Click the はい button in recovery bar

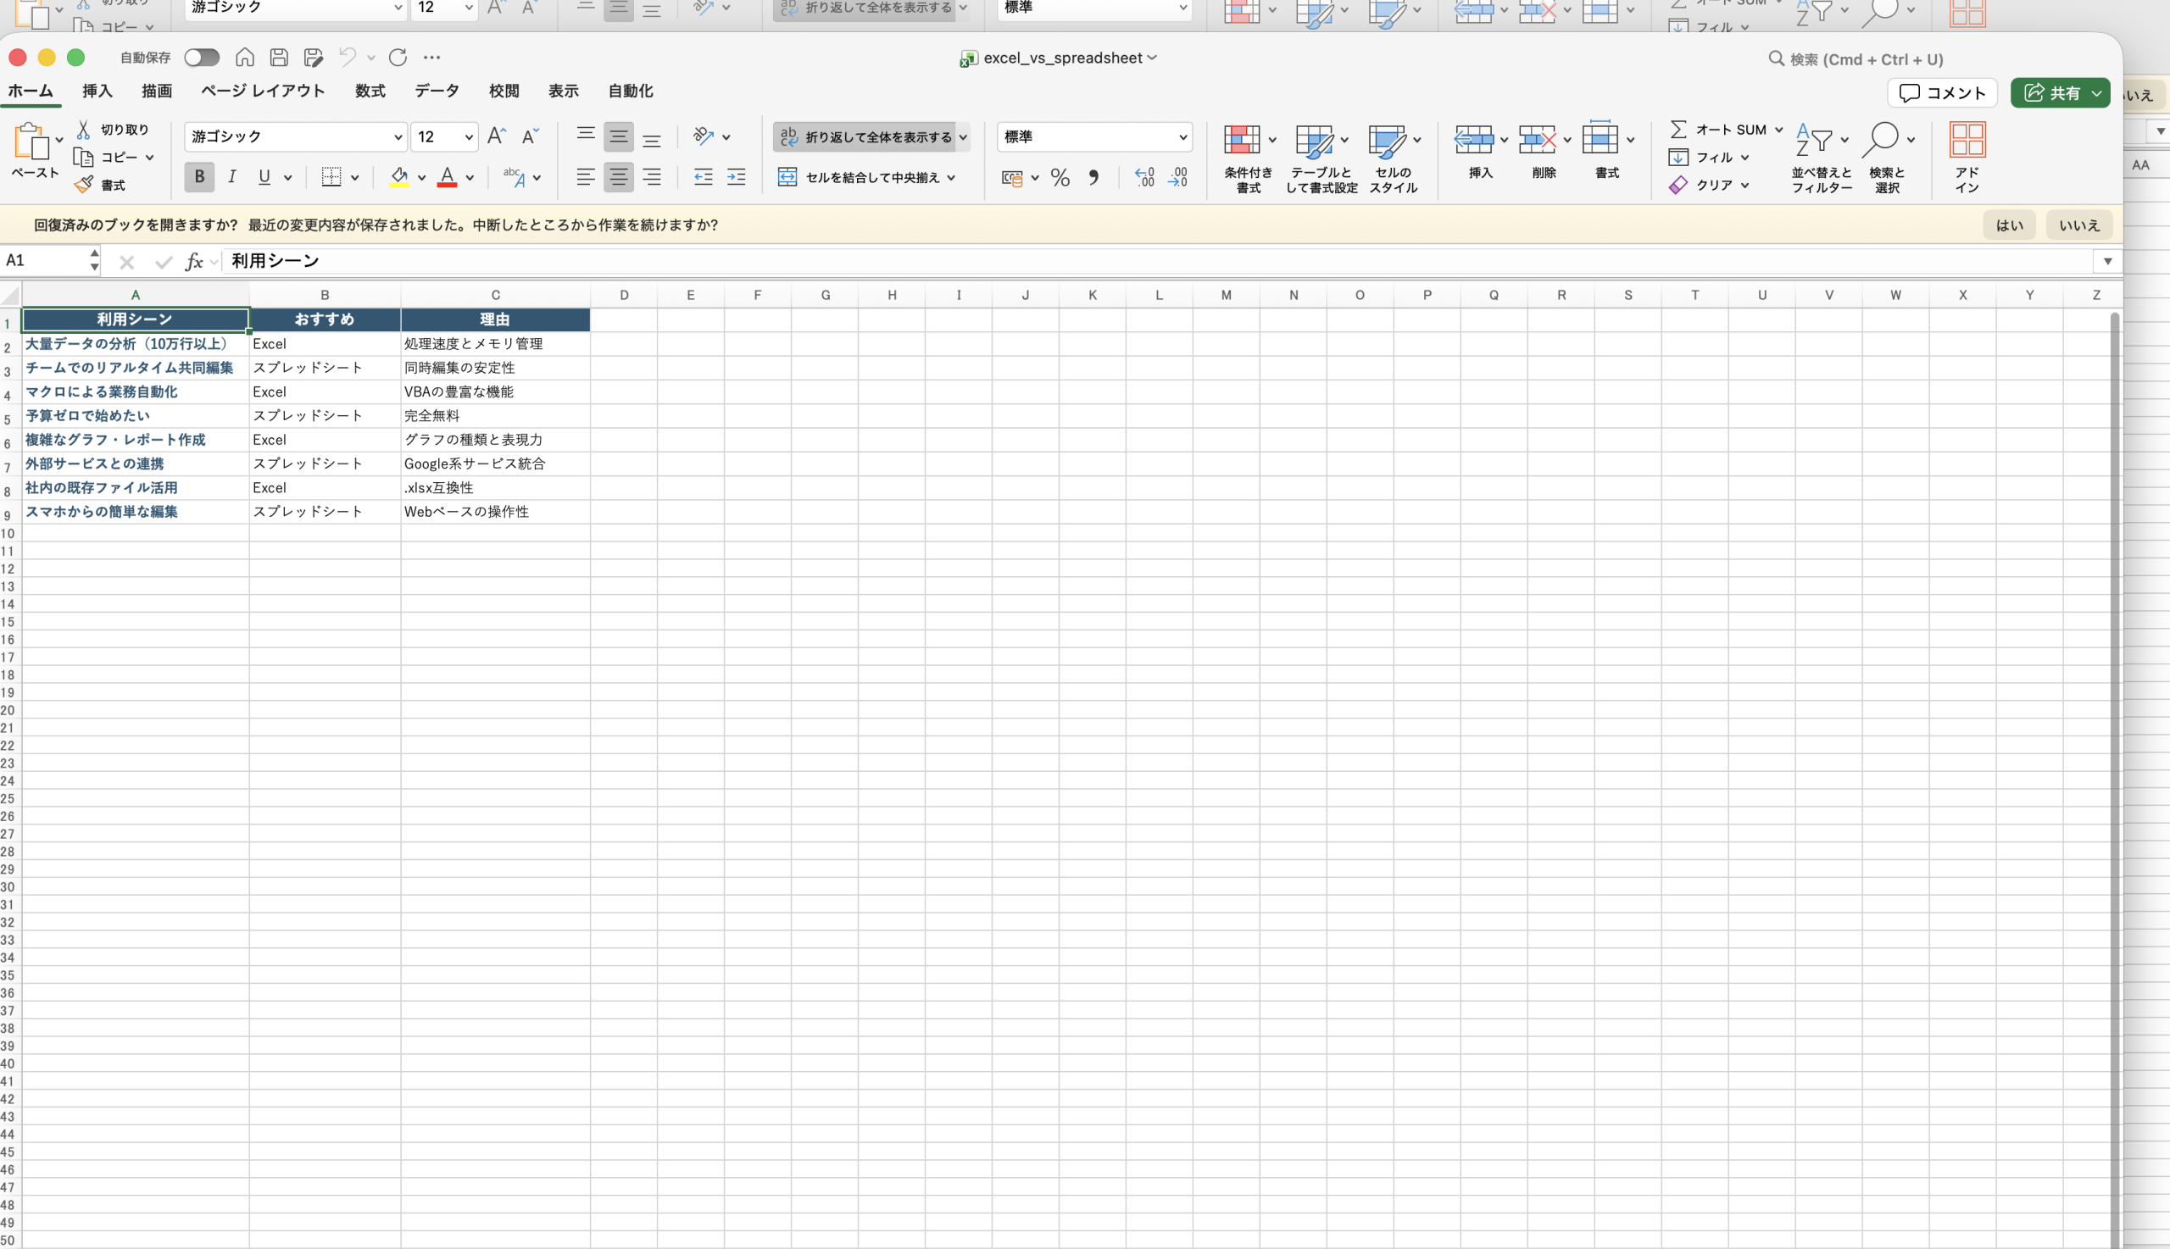coord(2010,225)
